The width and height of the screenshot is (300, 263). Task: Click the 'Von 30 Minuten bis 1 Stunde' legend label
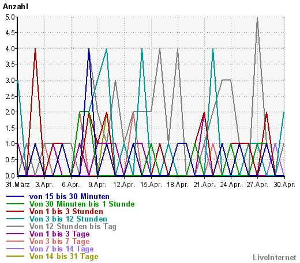coord(82,204)
